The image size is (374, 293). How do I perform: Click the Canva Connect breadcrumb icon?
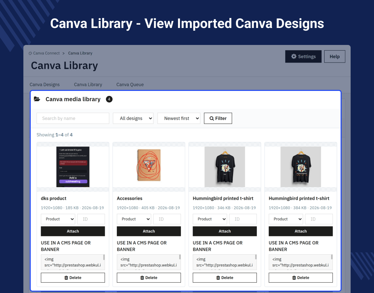pyautogui.click(x=30, y=53)
